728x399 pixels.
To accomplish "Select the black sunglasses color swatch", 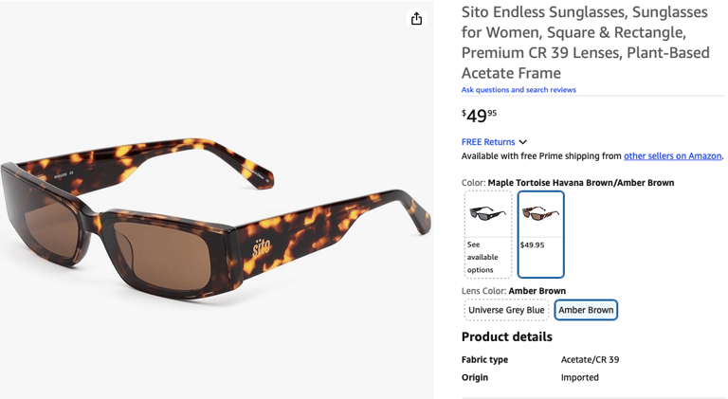I will [488, 213].
